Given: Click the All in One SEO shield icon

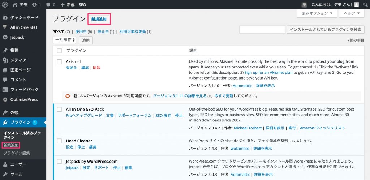Looking at the screenshot, I should pos(5,27).
